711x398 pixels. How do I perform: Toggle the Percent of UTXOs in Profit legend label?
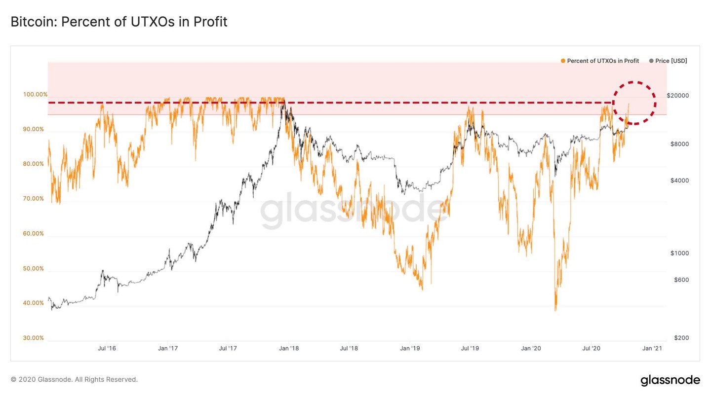(x=603, y=61)
